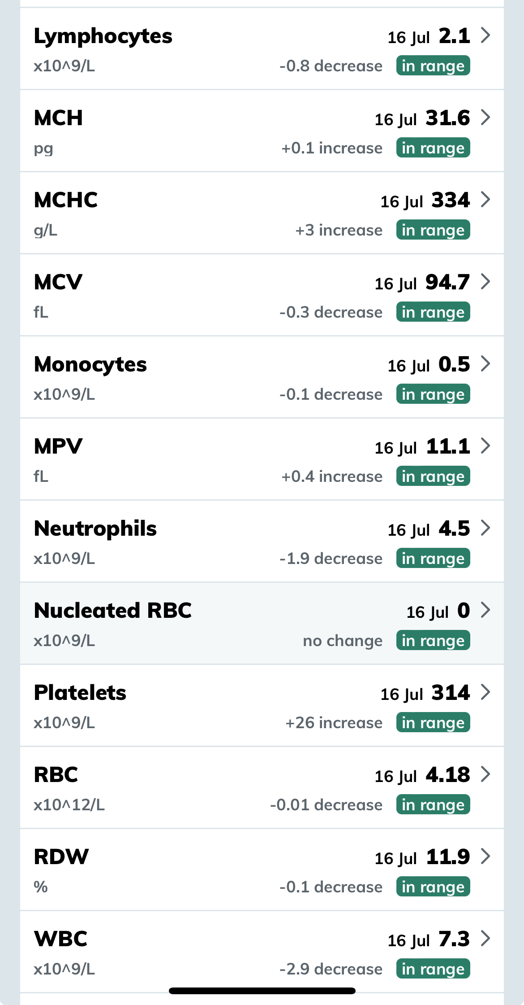
Task: Tap the home indicator bar
Action: pyautogui.click(x=262, y=991)
